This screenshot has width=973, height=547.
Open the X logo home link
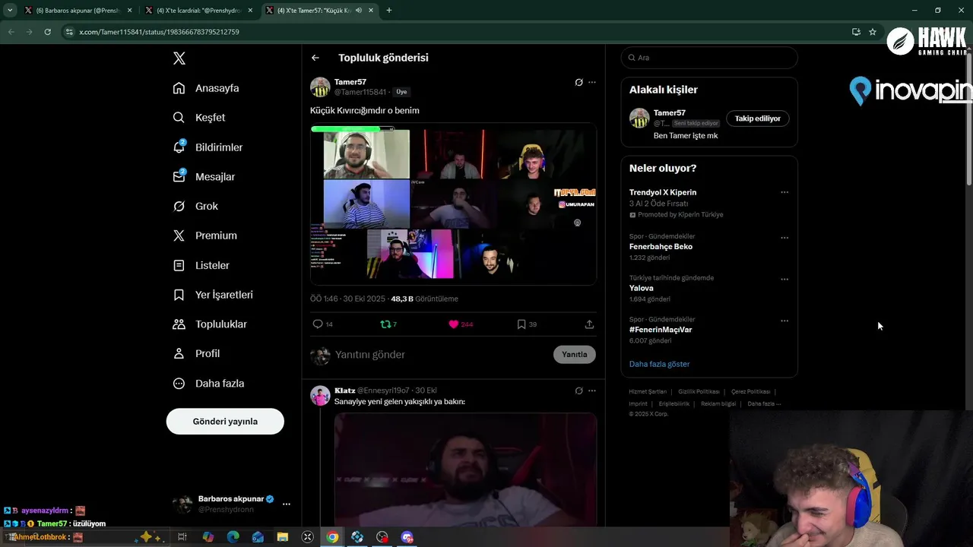[179, 58]
